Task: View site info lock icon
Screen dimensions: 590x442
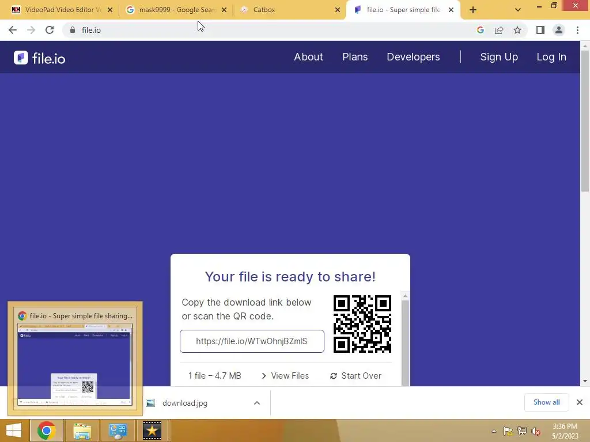Action: pos(73,30)
